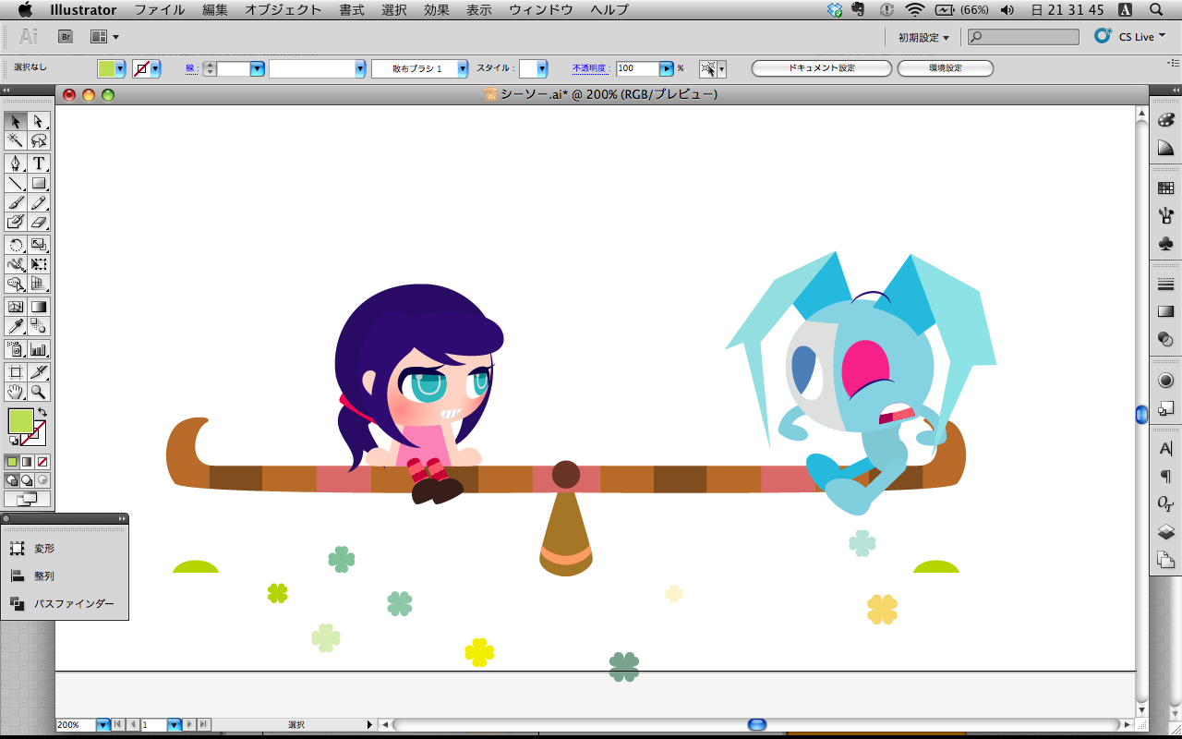This screenshot has width=1182, height=739.
Task: Reset to default fill and stroke
Action: [x=13, y=442]
